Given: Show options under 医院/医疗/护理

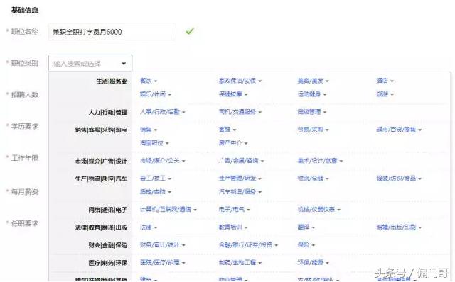Looking at the screenshot, I should (x=162, y=263).
